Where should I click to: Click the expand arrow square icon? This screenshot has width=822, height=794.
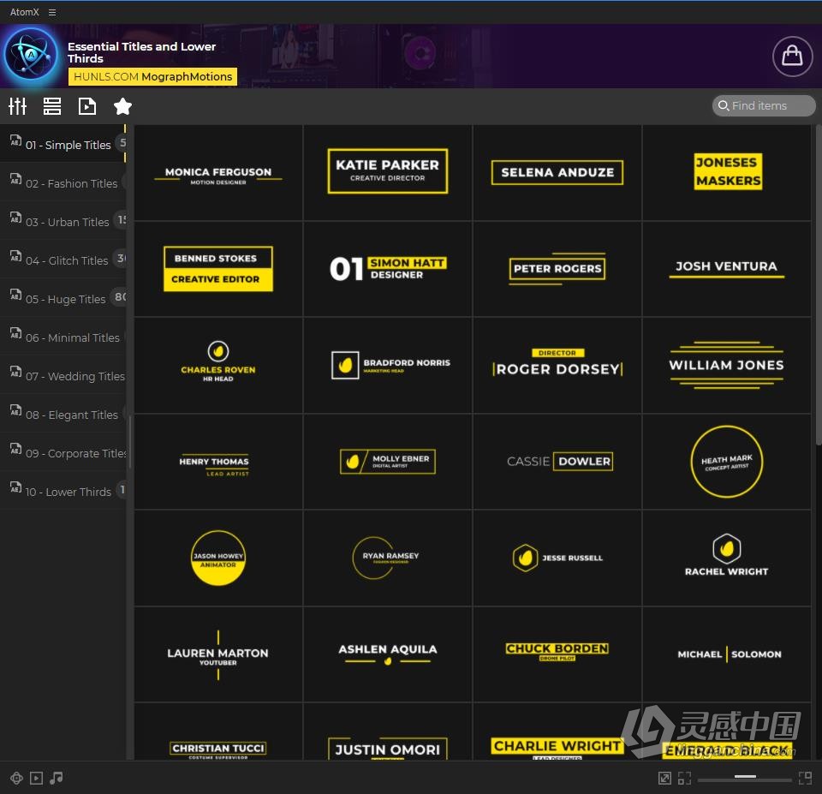tap(664, 779)
